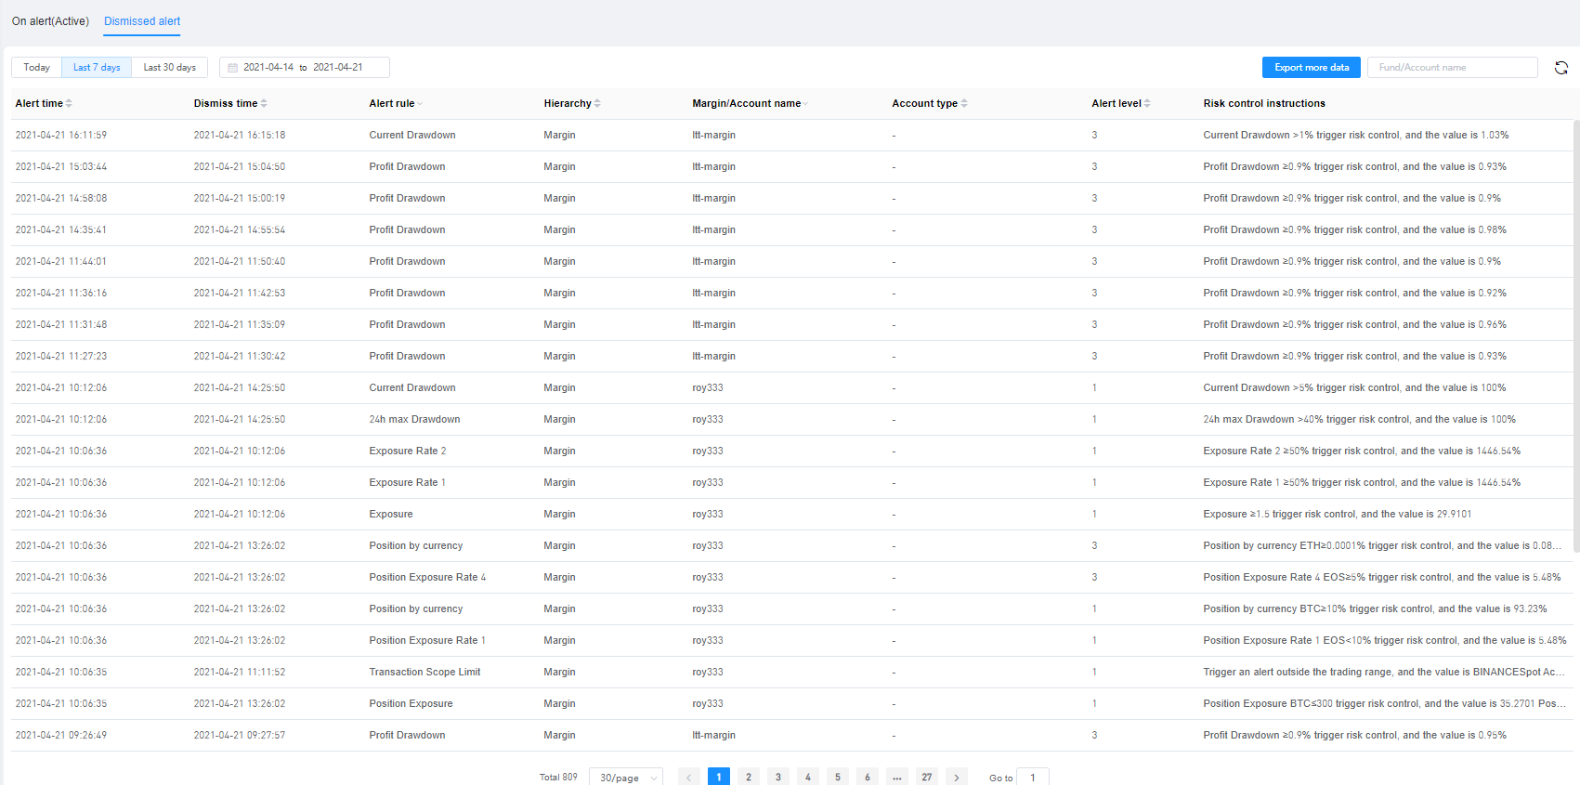
Task: Click the calendar icon in date range
Action: 233,68
